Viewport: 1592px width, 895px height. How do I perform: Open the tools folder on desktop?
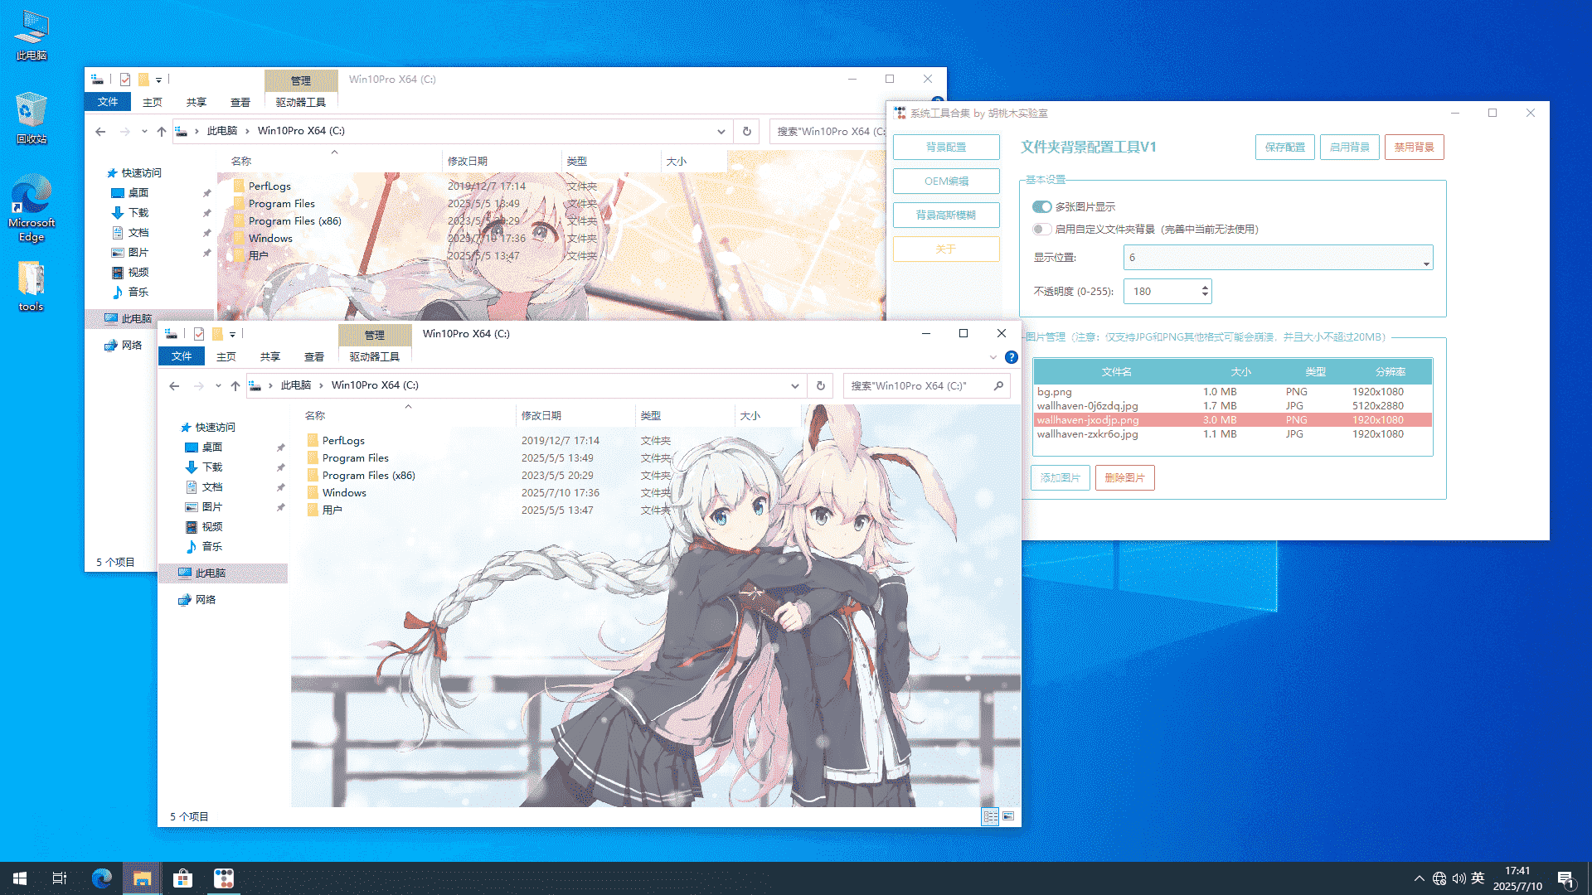(x=32, y=287)
